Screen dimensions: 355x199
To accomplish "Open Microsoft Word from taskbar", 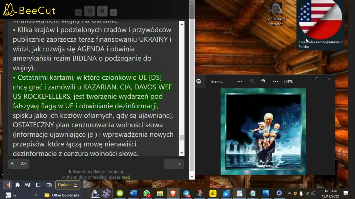I will 133,193.
